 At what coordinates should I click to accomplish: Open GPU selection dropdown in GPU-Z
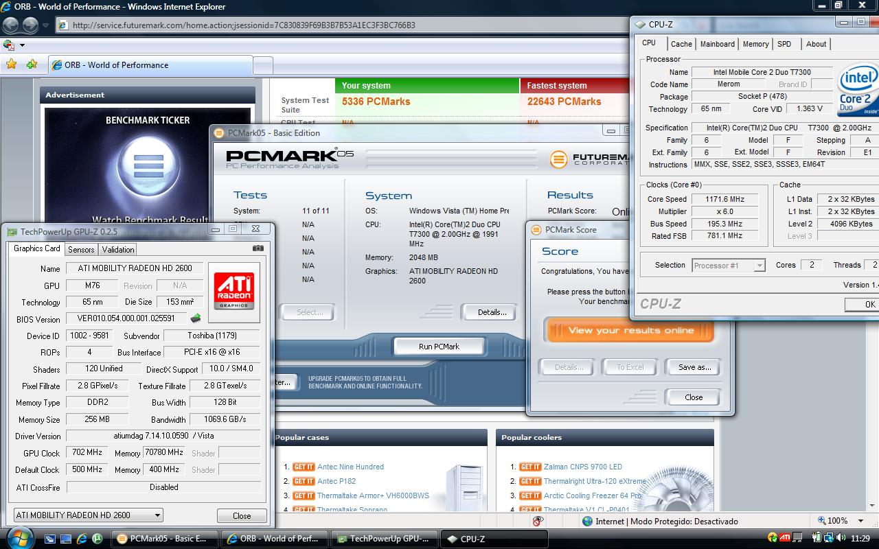pos(88,515)
